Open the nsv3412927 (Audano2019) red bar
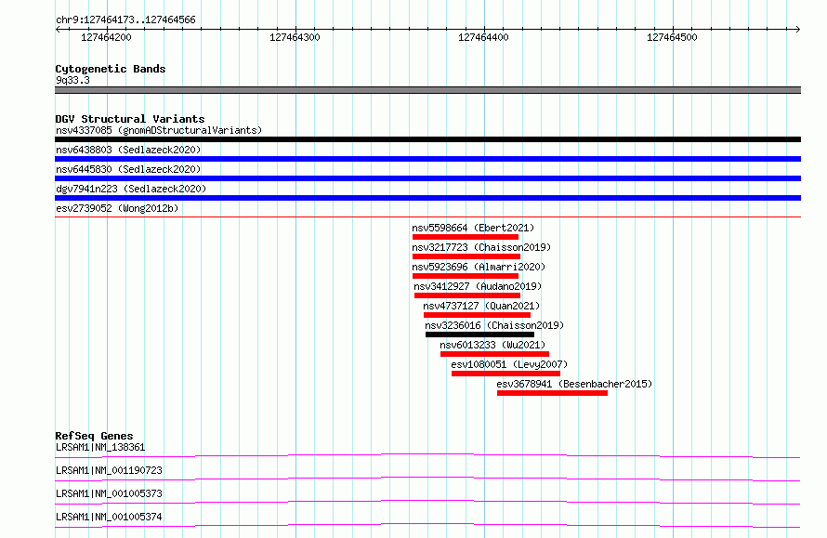The height and width of the screenshot is (538, 827). (467, 295)
